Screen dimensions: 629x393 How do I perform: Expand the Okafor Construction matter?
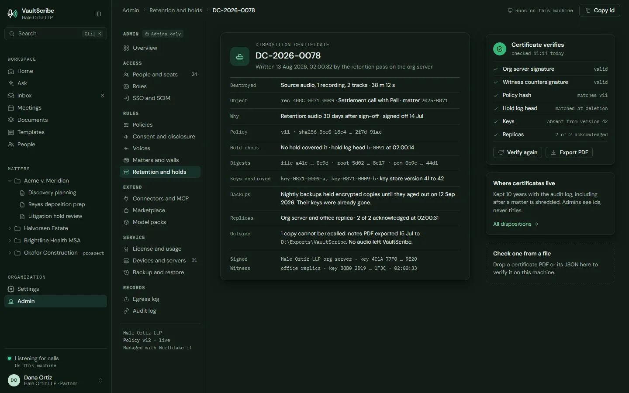[10, 253]
